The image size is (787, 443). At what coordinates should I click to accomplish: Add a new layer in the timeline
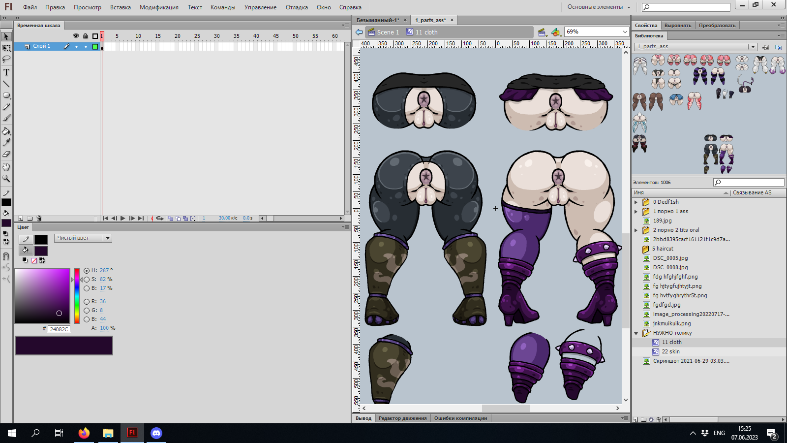pos(21,218)
